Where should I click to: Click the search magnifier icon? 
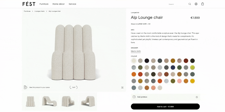pyautogui.click(x=190, y=4)
